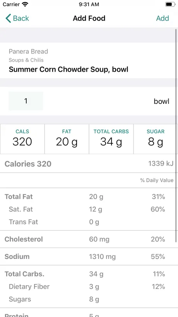Tap the Dietary Fiber 3 g row
Viewport: 178px width, 317px height.
89,286
